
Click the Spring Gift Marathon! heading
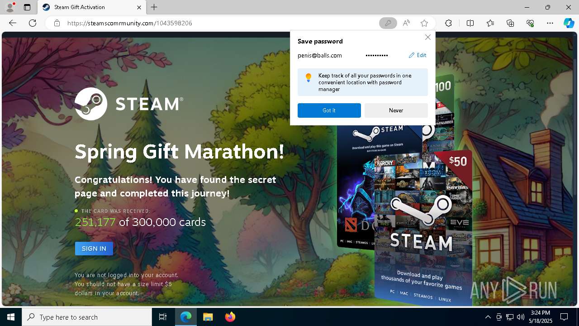coord(180,152)
